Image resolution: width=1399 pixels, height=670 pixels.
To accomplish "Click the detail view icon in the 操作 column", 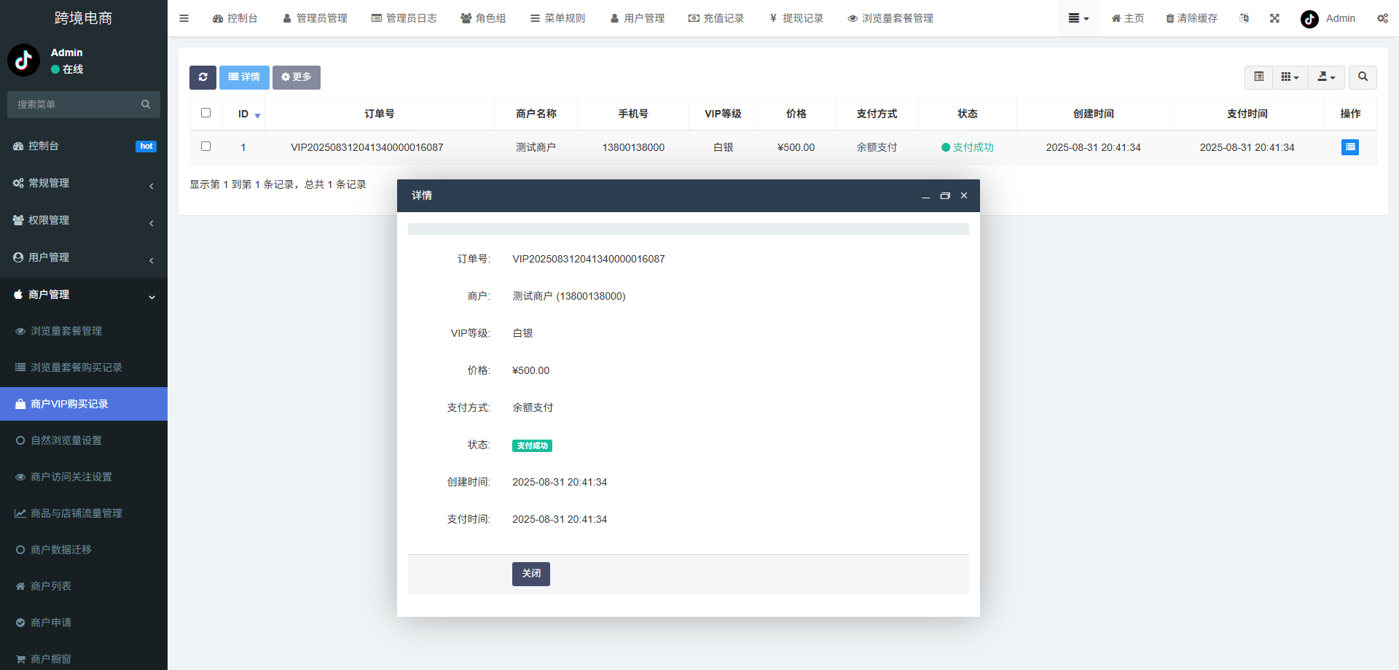I will coord(1350,147).
